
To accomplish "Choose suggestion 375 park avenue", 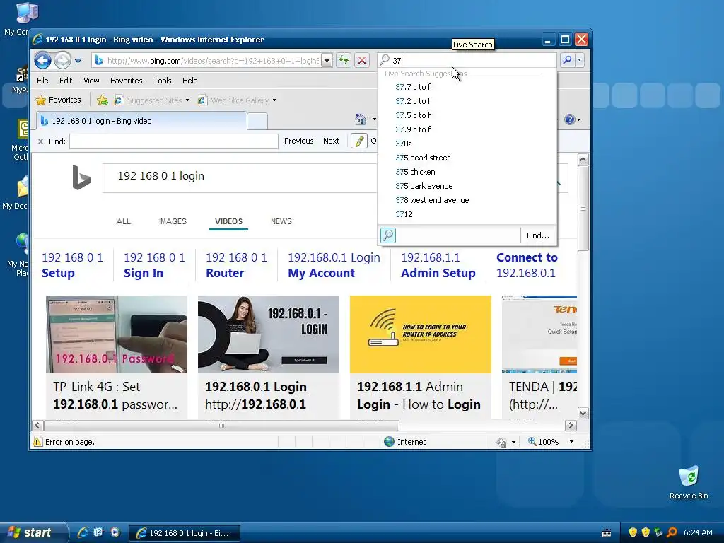I will tap(424, 186).
